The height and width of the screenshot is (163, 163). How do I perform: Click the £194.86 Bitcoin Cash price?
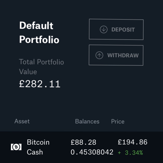(133, 142)
